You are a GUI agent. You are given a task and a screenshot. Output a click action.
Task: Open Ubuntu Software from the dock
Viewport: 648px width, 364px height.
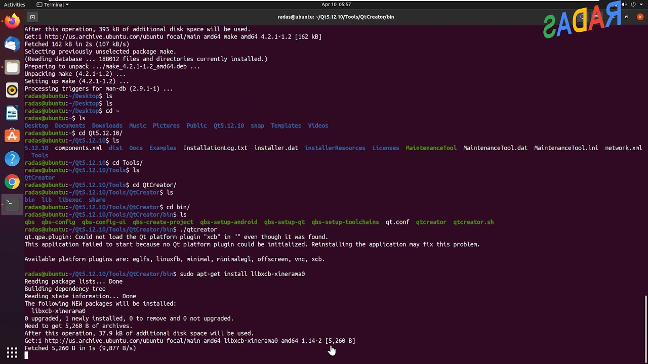pos(12,136)
